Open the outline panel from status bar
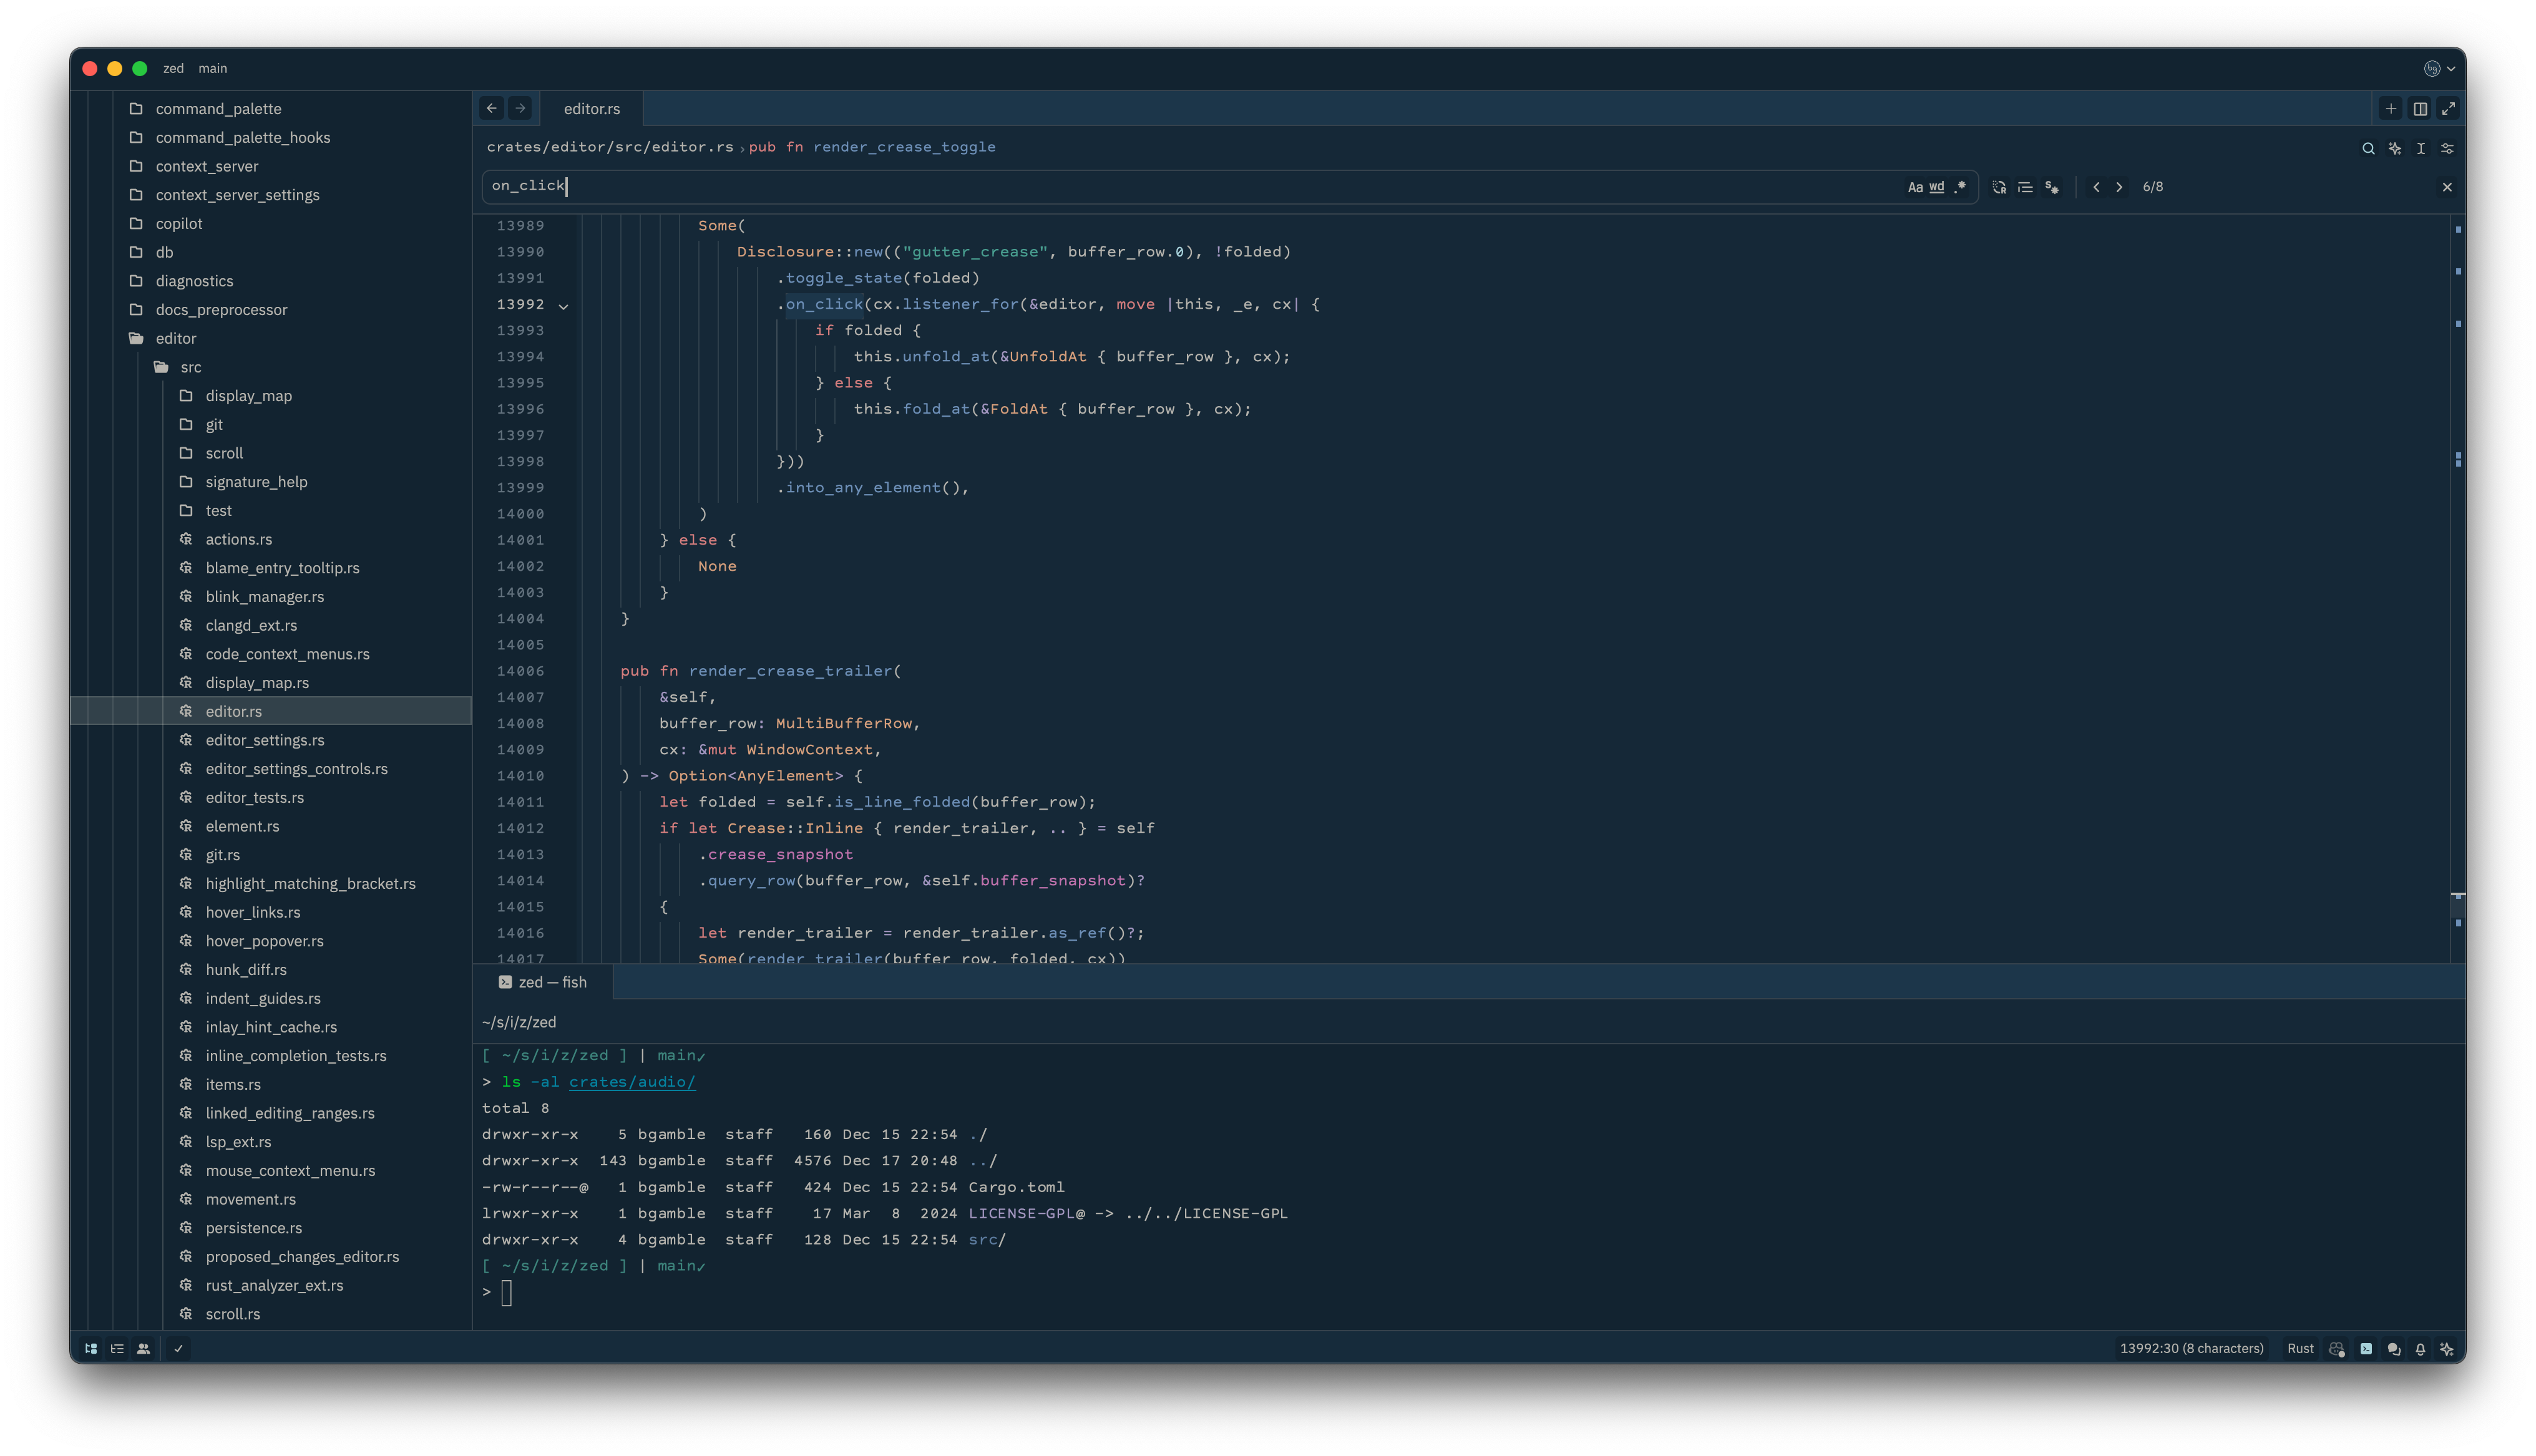The width and height of the screenshot is (2536, 1456). pyautogui.click(x=117, y=1348)
